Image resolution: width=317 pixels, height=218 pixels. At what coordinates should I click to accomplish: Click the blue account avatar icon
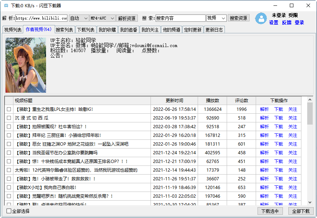pos(262,19)
